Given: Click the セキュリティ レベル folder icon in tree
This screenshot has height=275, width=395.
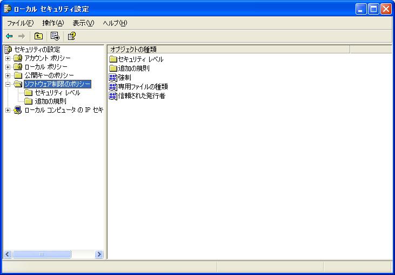Looking at the screenshot, I should coord(29,93).
